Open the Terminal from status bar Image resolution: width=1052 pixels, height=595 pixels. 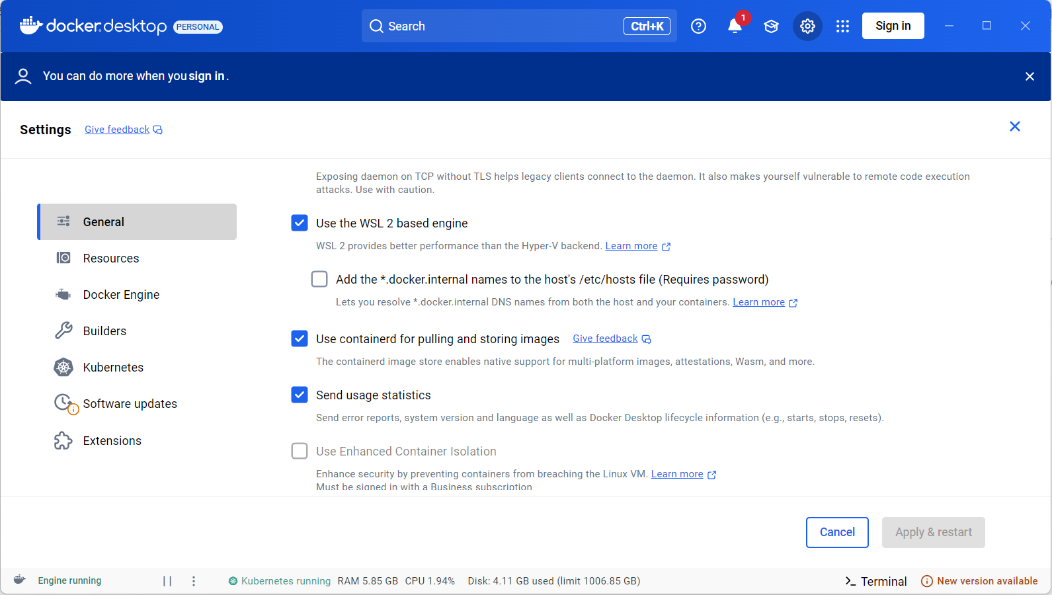875,581
